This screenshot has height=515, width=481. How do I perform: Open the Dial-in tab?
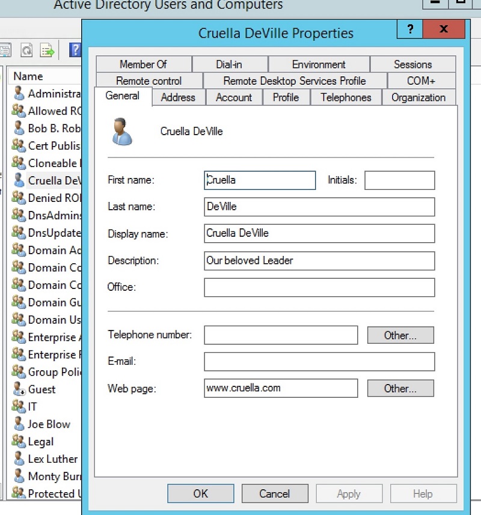[x=229, y=64]
